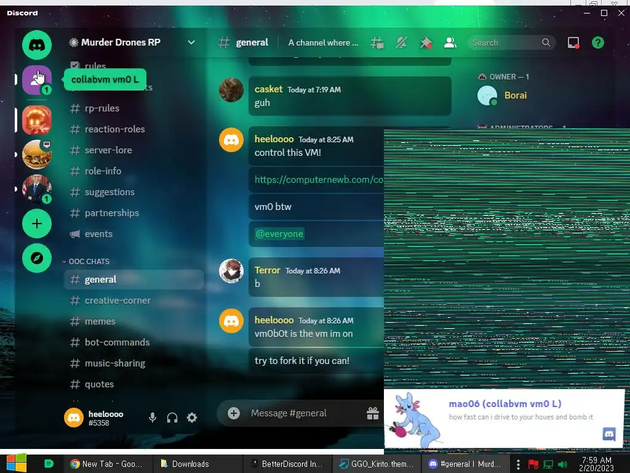
Task: Click casket's avatar
Action: point(231,90)
